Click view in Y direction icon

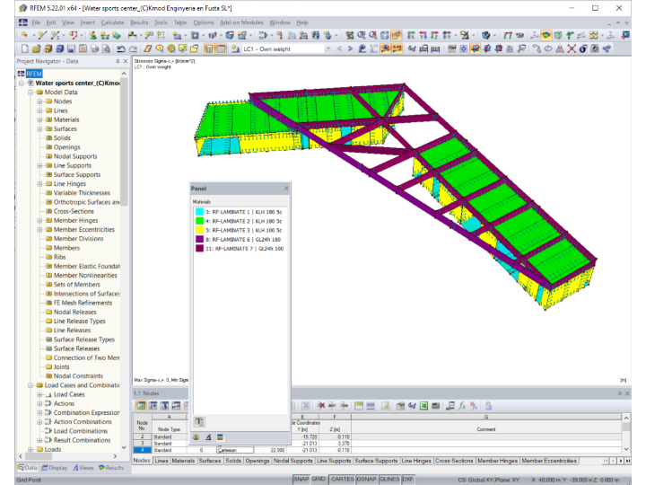click(423, 35)
